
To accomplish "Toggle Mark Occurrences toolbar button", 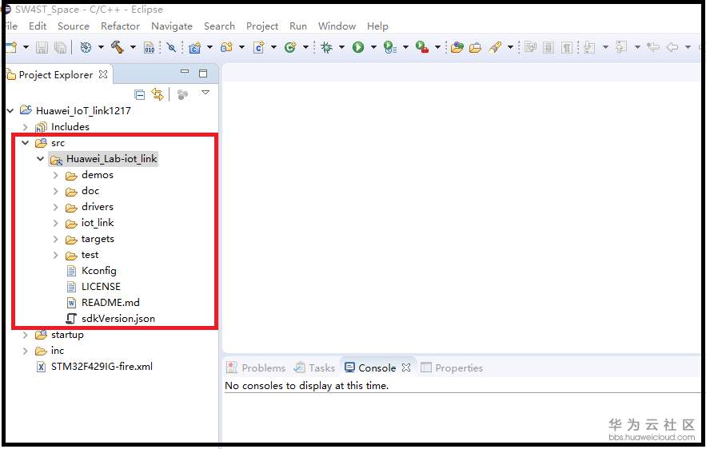I will click(x=530, y=47).
